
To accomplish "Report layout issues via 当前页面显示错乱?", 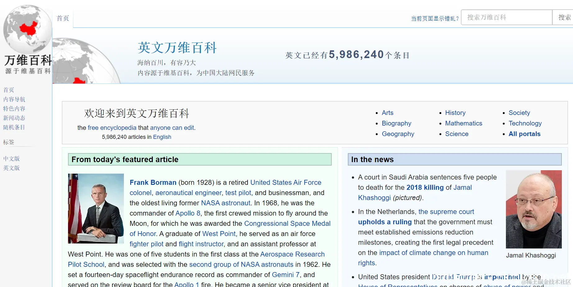I will tap(434, 18).
